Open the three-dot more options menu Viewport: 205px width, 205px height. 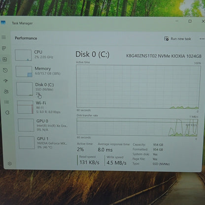click(x=202, y=39)
